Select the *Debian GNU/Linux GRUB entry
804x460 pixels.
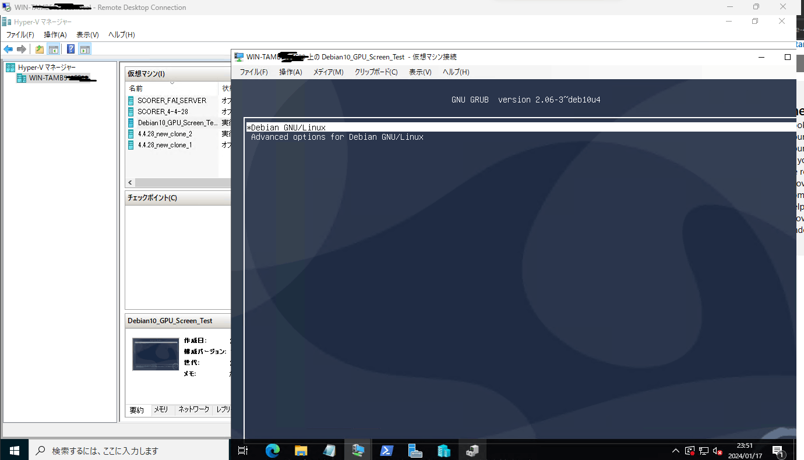coord(520,128)
